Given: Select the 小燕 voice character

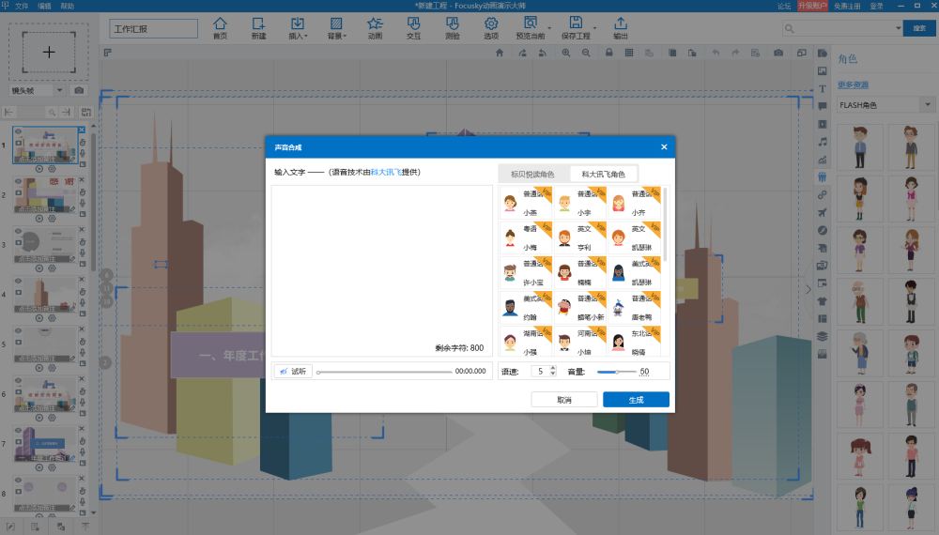Looking at the screenshot, I should pyautogui.click(x=526, y=203).
